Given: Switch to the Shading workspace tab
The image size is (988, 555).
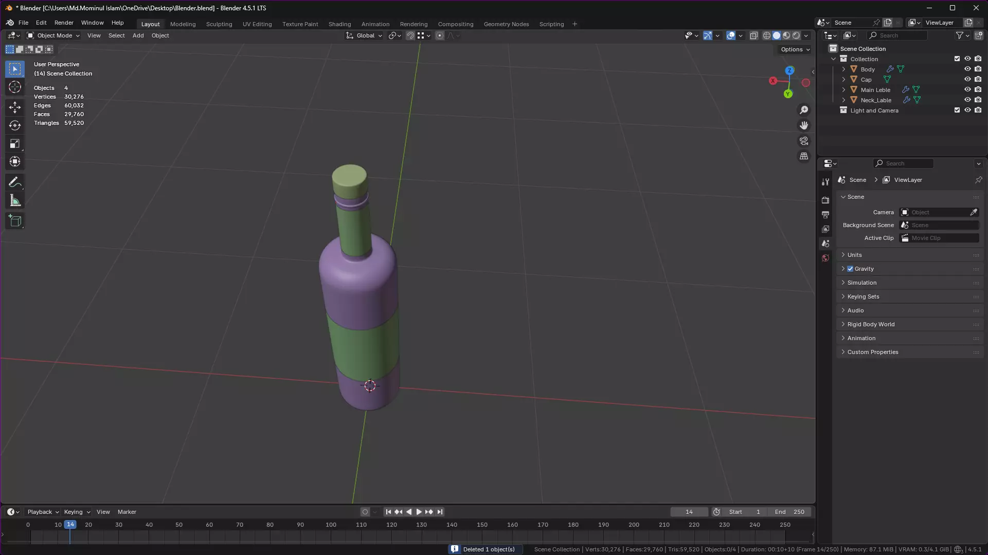Looking at the screenshot, I should click(x=339, y=24).
